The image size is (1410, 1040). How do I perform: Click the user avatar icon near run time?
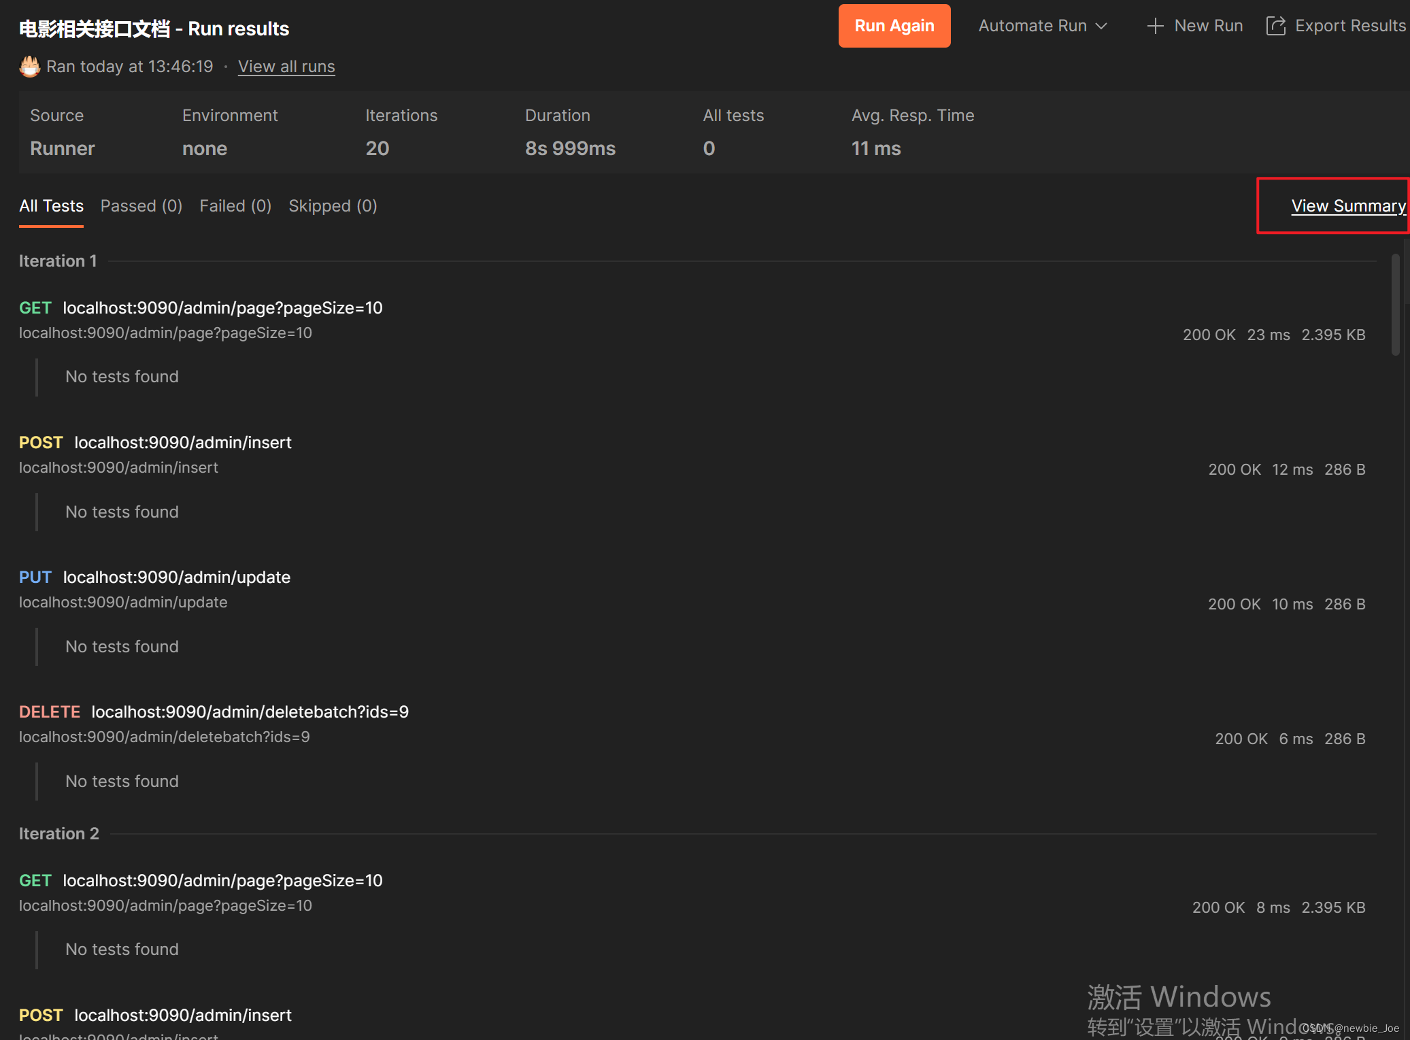(x=29, y=67)
